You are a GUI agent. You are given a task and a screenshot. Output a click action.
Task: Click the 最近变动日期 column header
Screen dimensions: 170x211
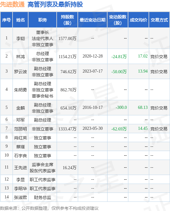pos(93,20)
